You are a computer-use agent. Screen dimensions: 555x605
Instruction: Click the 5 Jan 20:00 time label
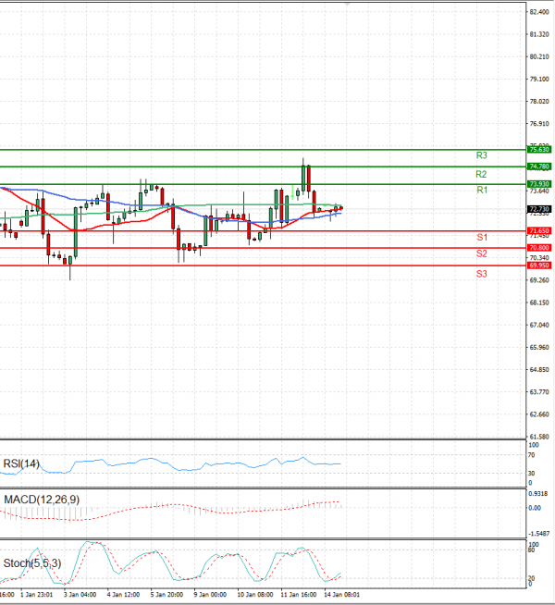(x=166, y=595)
